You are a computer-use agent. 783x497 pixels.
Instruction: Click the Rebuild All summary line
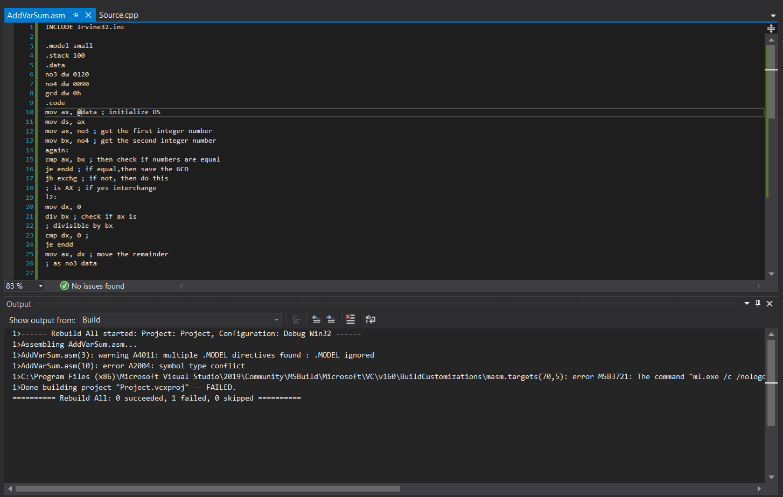coord(157,398)
